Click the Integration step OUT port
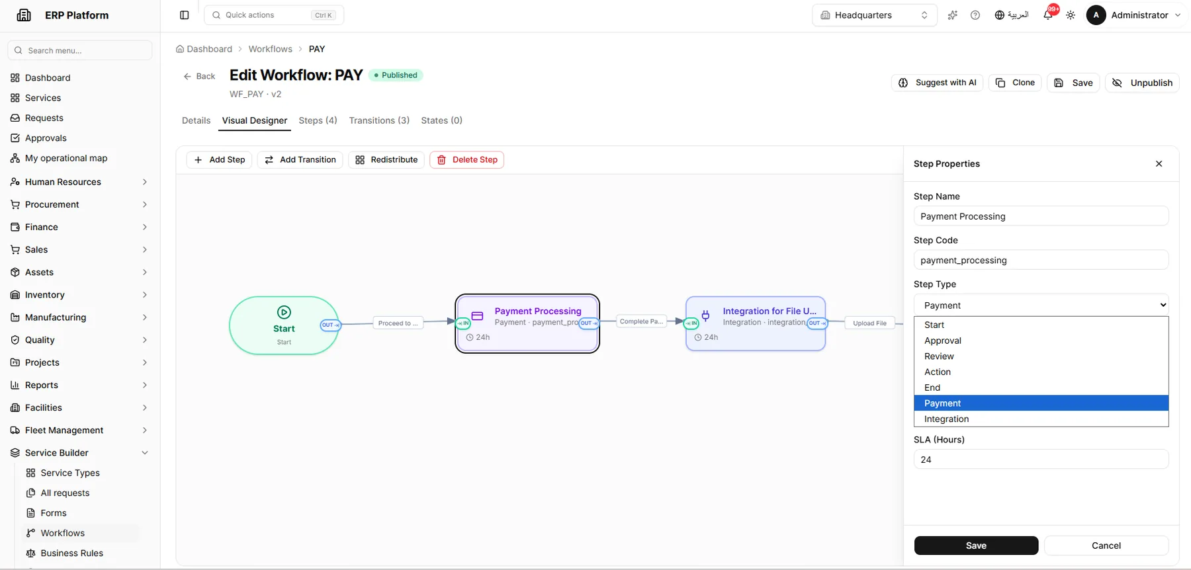The height and width of the screenshot is (570, 1191). (x=817, y=323)
